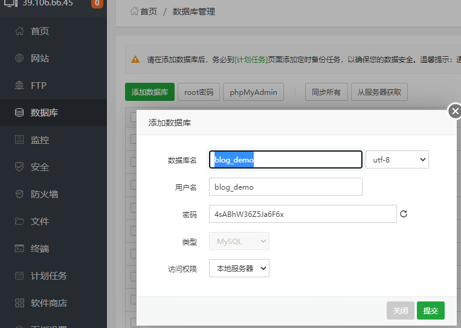
Task: Regenerate the password with refresh icon
Action: tap(404, 214)
